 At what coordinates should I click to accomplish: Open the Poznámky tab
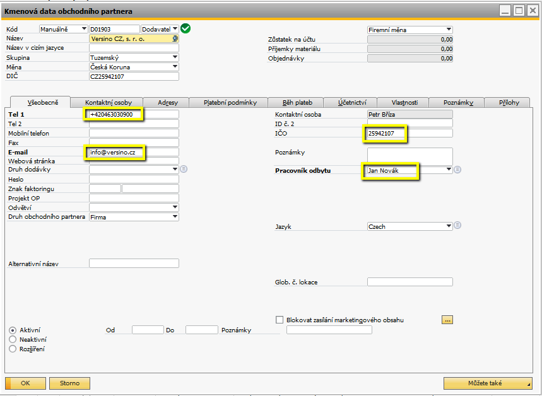(458, 103)
